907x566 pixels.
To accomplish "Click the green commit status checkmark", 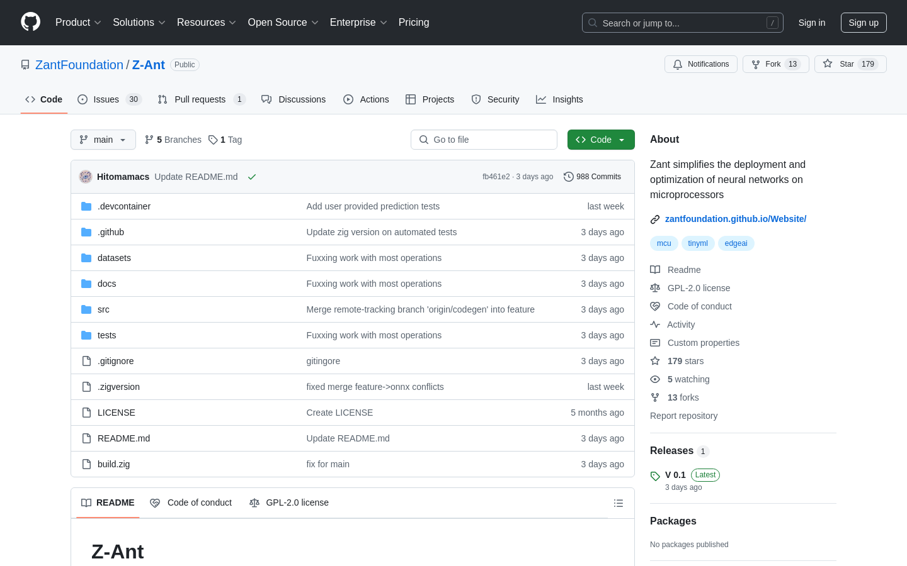I will (252, 177).
